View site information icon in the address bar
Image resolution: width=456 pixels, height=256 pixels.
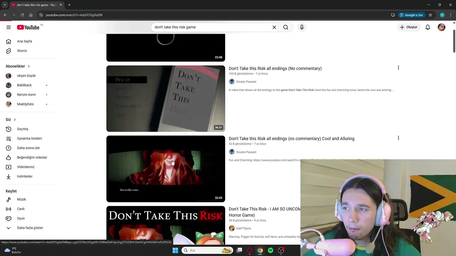pos(41,15)
